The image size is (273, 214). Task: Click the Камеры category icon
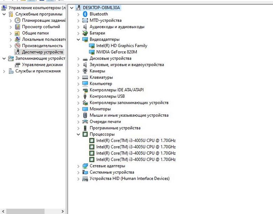coord(85,71)
